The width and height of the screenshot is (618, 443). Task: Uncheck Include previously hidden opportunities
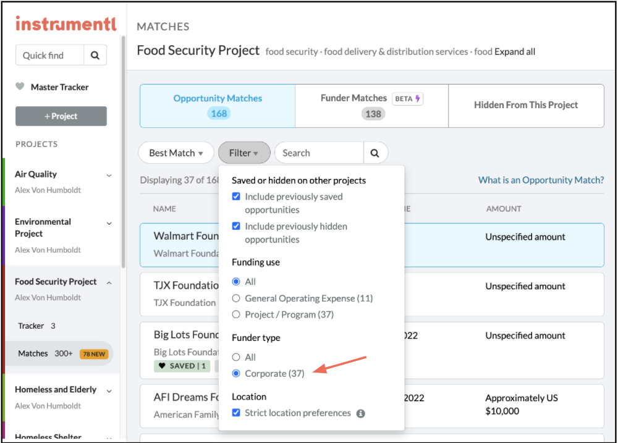point(236,226)
